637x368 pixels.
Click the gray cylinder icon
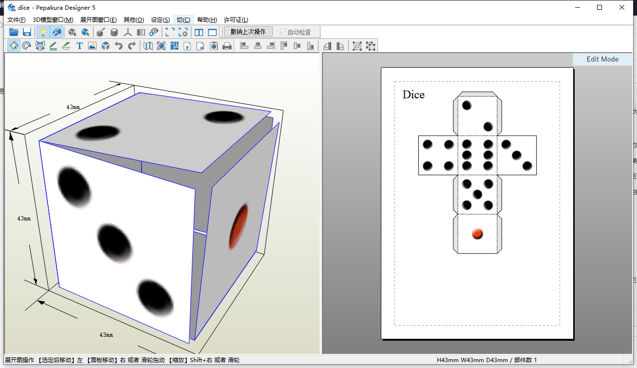114,32
